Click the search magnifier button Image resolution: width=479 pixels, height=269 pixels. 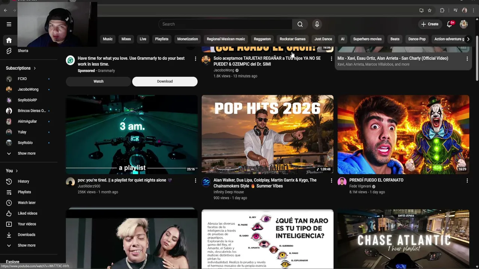pos(300,24)
